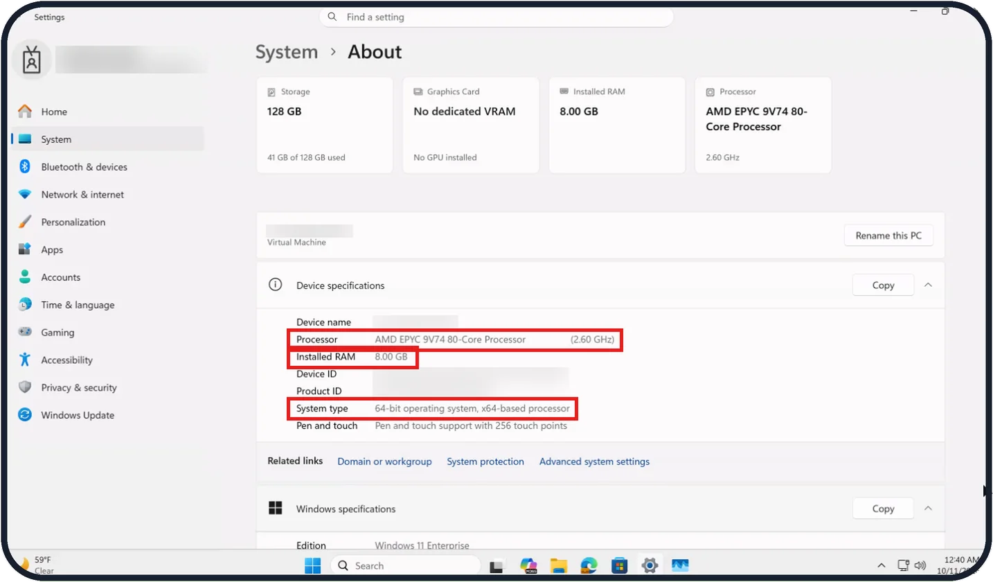Open Time & language settings
Image resolution: width=993 pixels, height=582 pixels.
(108, 305)
